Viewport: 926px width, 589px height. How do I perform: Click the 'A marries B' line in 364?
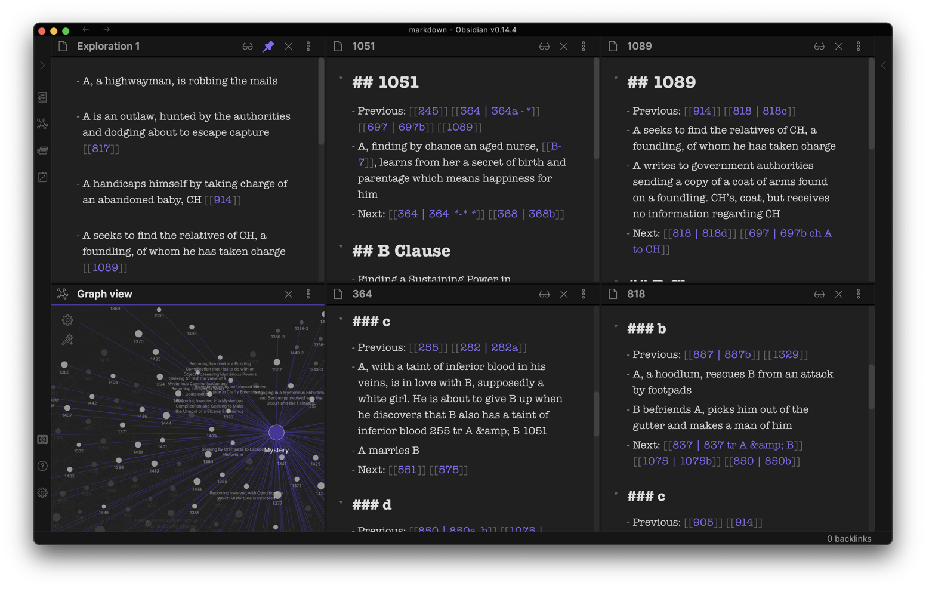pos(388,451)
